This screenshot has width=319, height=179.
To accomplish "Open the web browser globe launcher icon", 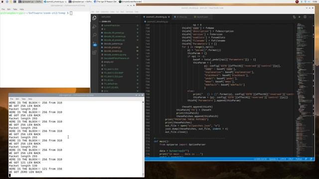I will (x=7, y=1).
